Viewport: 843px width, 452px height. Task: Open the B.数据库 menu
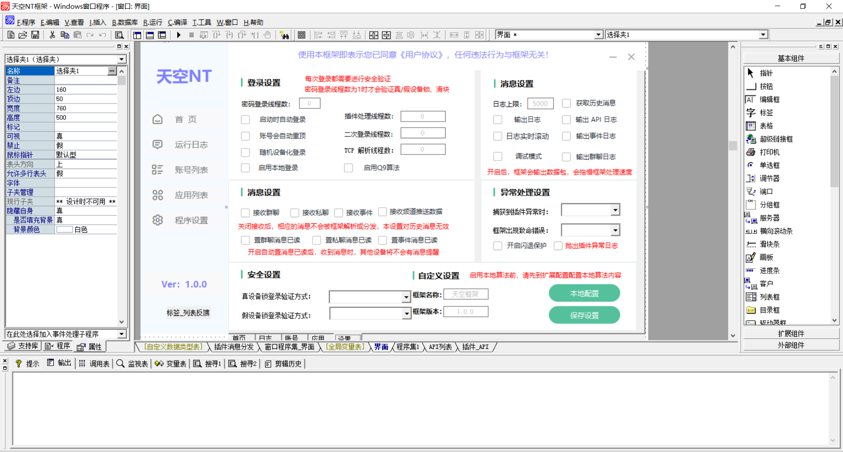click(x=125, y=22)
